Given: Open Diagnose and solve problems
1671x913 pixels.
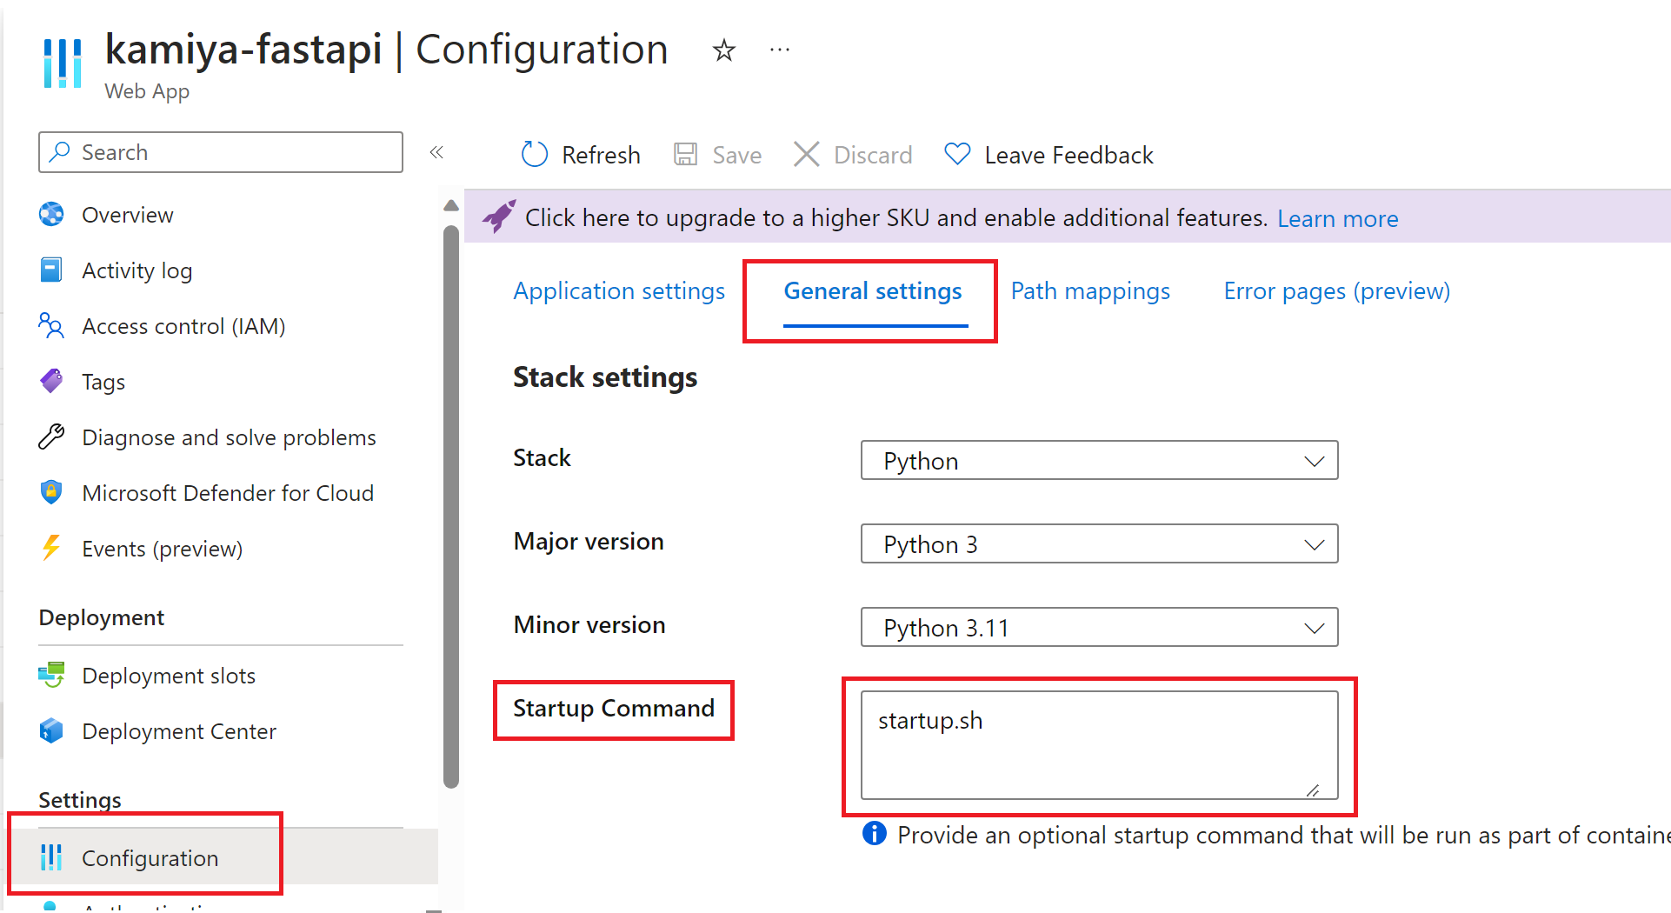Looking at the screenshot, I should pos(228,437).
